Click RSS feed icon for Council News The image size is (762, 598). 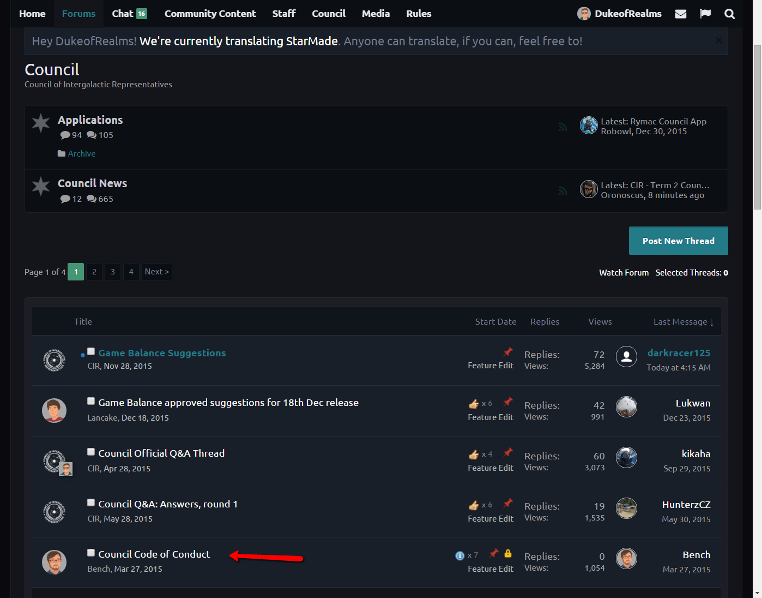(563, 191)
